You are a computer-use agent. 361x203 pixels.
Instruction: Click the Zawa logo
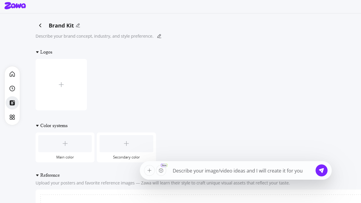[x=15, y=6]
